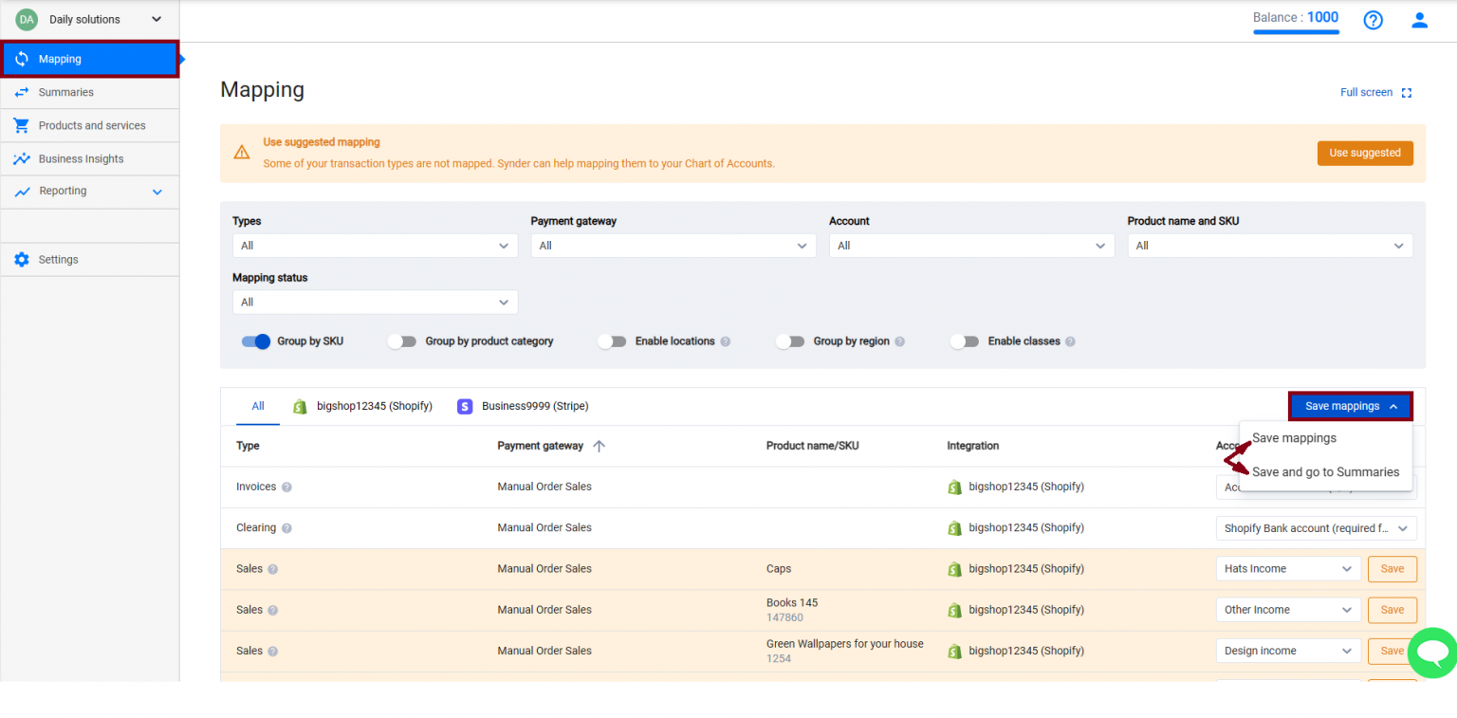Turn on the Enable classes toggle

point(965,341)
